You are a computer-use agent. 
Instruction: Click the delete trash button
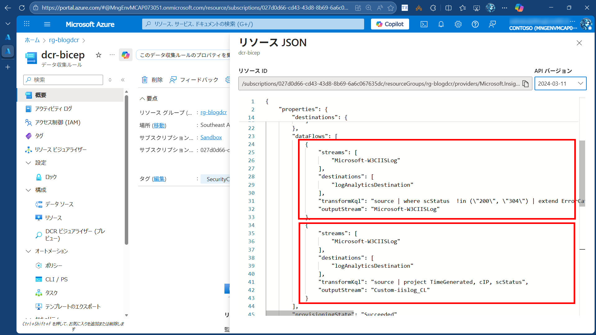pos(152,80)
